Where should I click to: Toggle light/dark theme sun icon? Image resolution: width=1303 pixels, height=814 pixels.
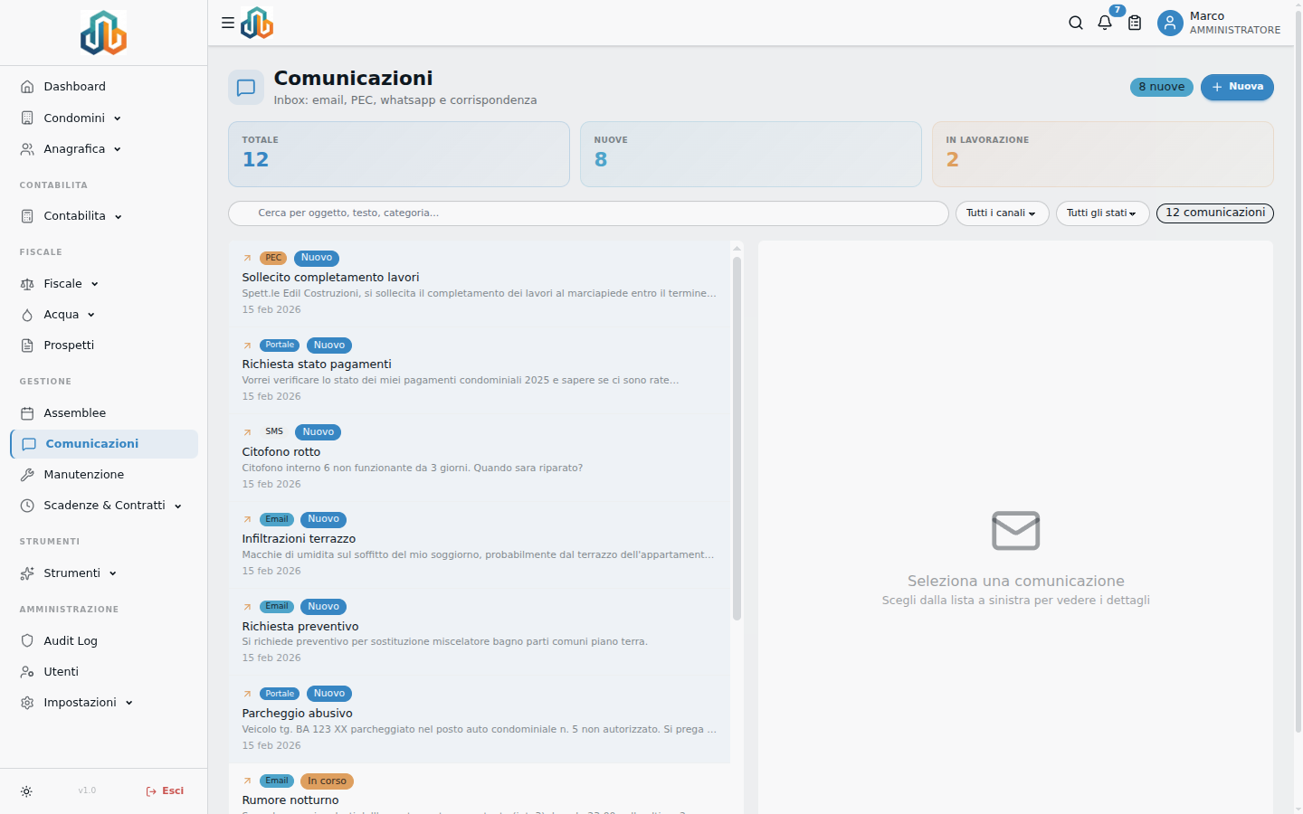point(26,791)
